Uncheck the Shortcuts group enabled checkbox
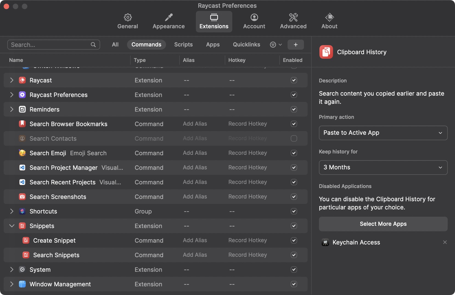The width and height of the screenshot is (455, 295). click(294, 211)
